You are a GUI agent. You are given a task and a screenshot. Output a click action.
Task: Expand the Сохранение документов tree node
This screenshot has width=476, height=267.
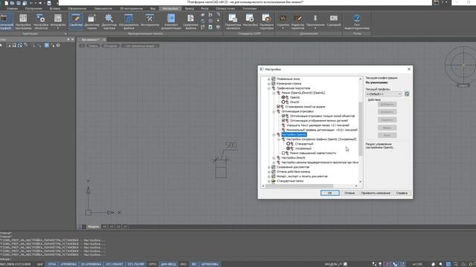point(268,167)
